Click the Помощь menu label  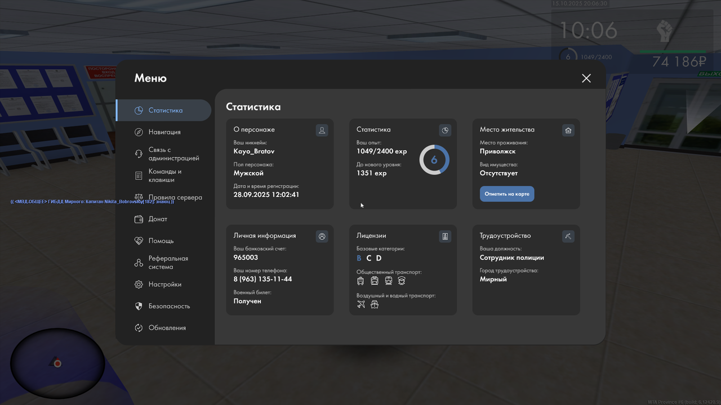[x=161, y=241]
